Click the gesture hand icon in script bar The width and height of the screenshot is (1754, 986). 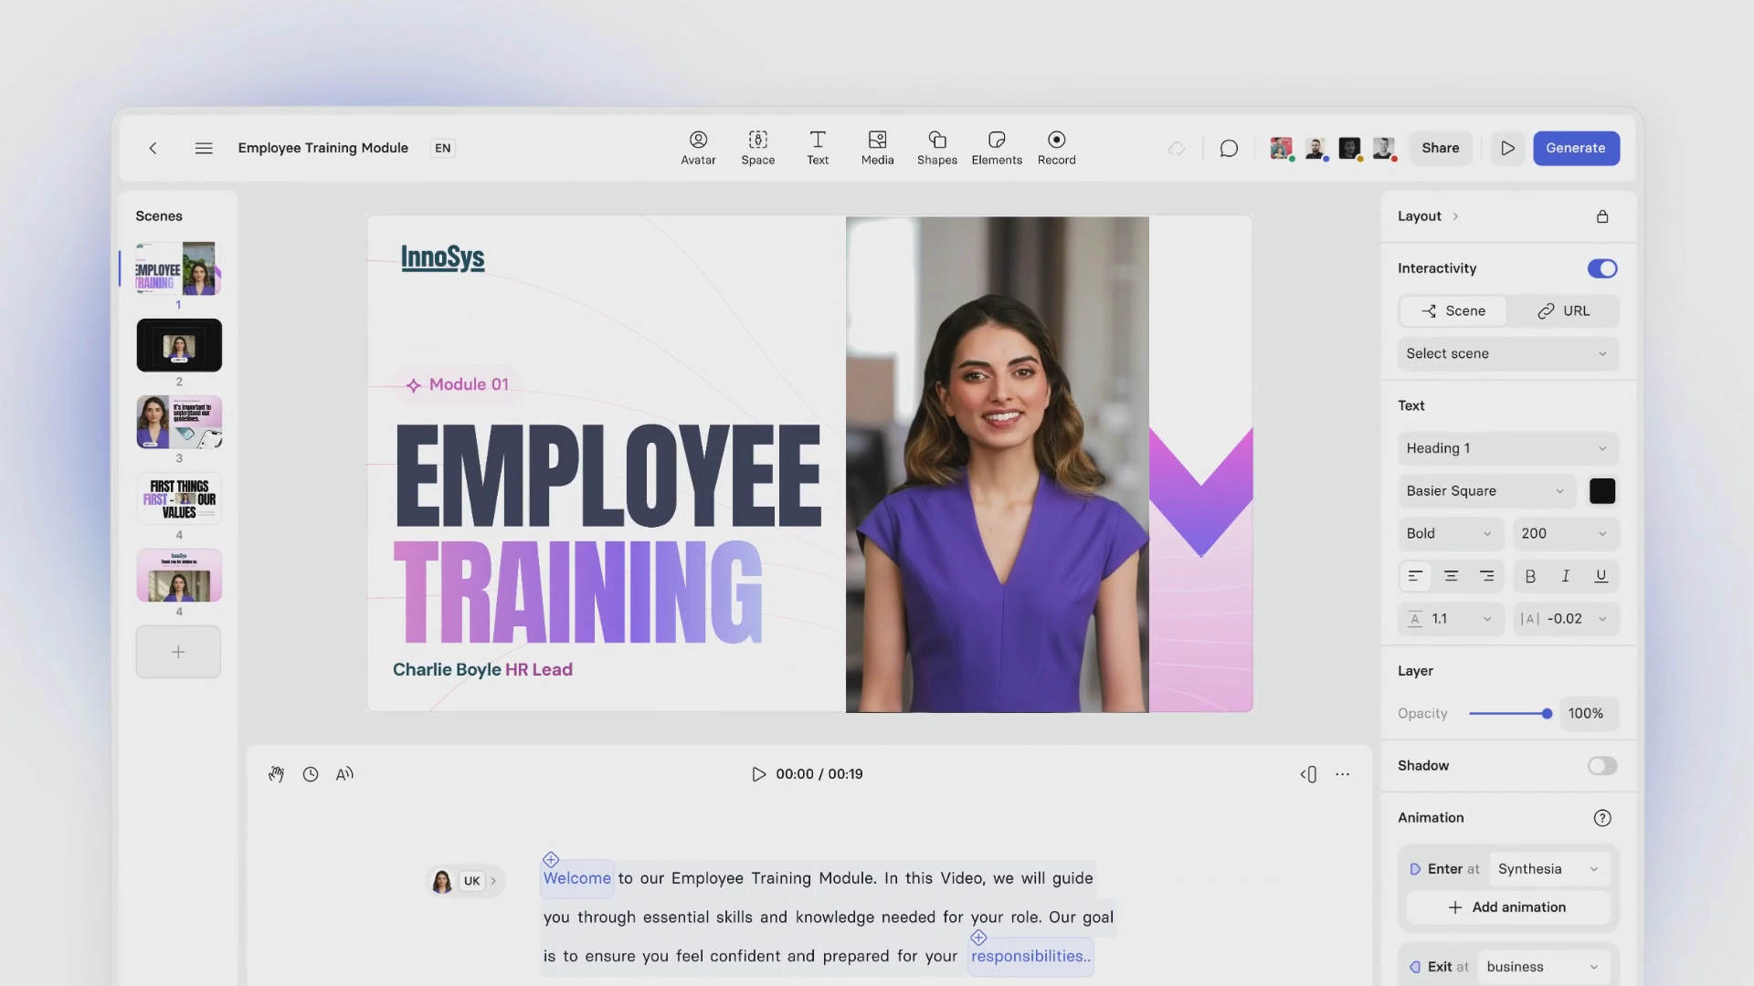coord(276,774)
